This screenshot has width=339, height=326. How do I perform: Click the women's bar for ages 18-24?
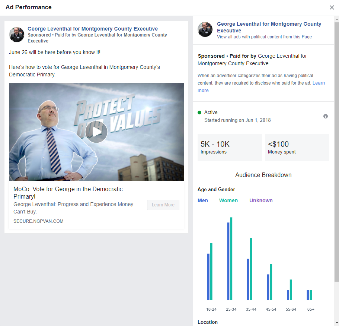coord(211,272)
